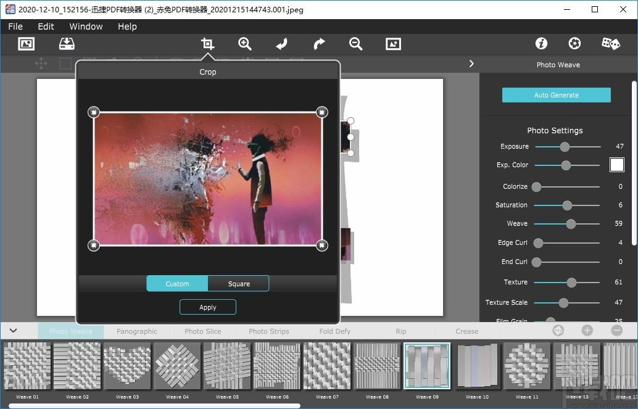Click the Texture Scale slider
This screenshot has height=409, width=638.
(567, 303)
